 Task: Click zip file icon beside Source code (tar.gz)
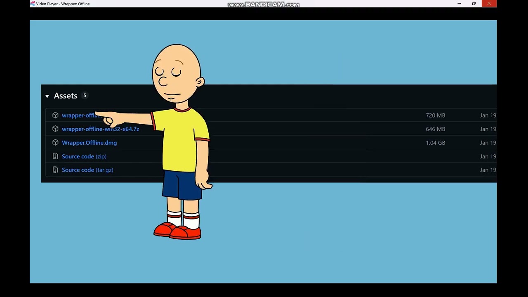55,170
